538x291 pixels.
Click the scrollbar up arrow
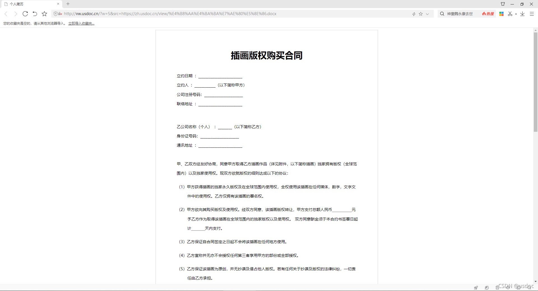[535, 30]
